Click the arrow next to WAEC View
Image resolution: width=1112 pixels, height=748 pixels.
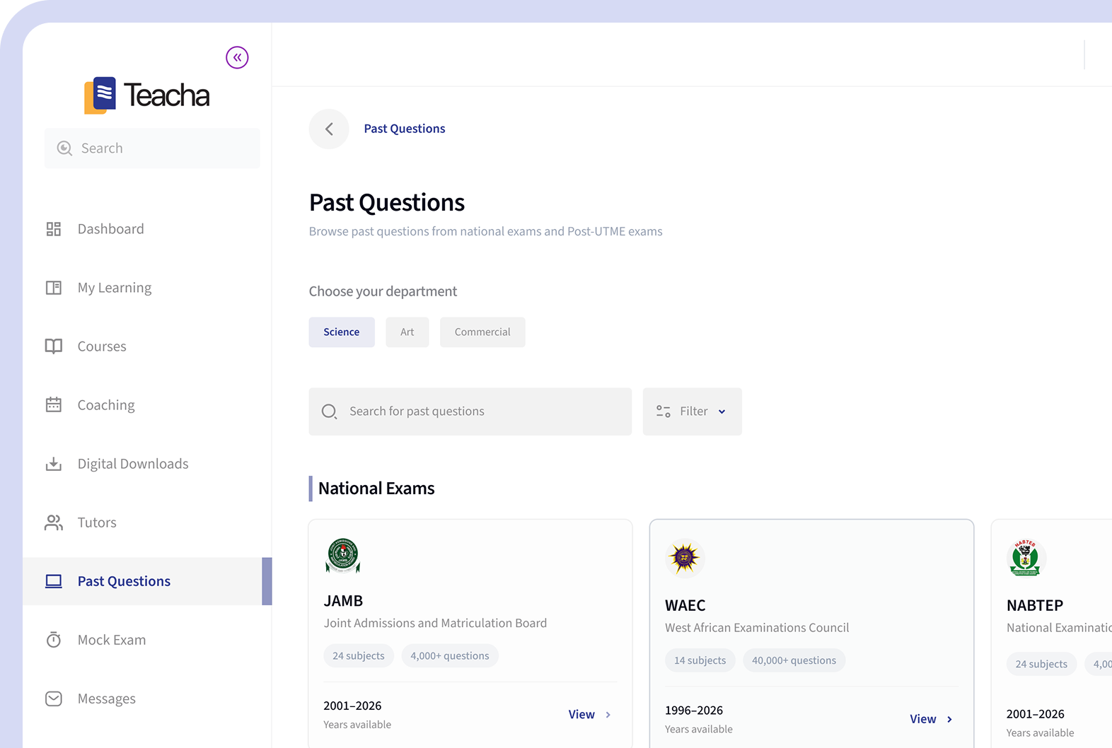[x=949, y=719]
